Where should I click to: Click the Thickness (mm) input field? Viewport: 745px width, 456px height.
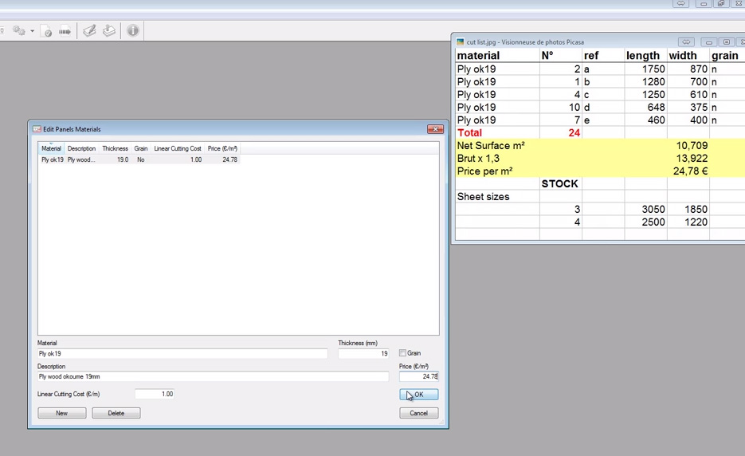[363, 353]
